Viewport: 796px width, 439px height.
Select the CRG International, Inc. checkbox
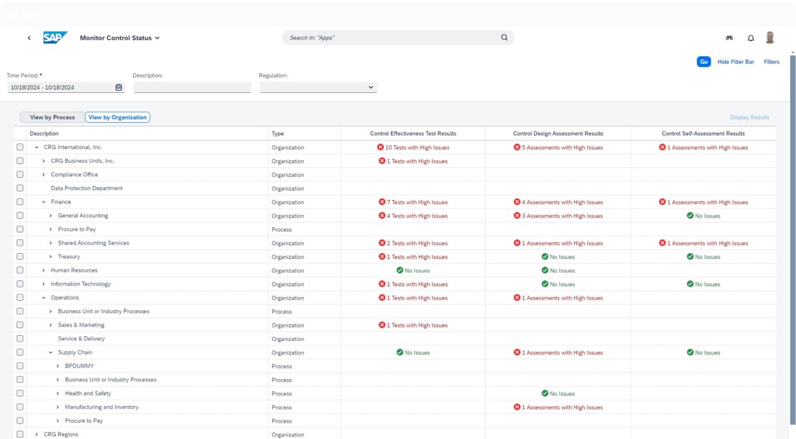point(20,147)
